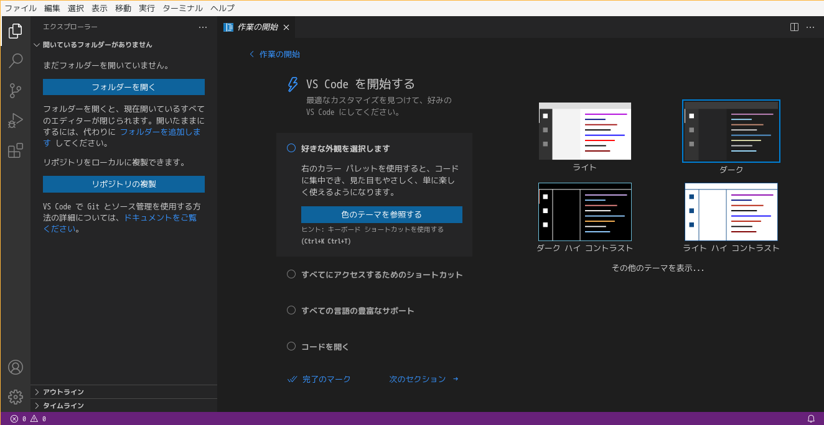Split the editor to the right

[x=794, y=27]
